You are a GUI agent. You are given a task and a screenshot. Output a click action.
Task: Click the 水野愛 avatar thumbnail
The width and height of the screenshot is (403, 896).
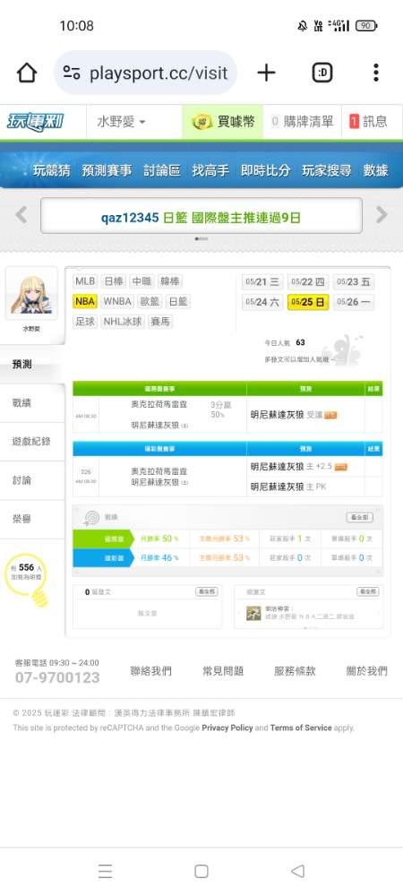(31, 294)
